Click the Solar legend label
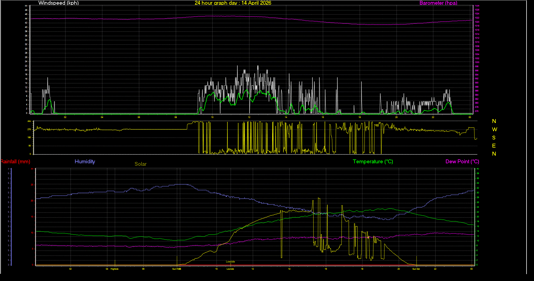534x281 pixels. point(140,164)
